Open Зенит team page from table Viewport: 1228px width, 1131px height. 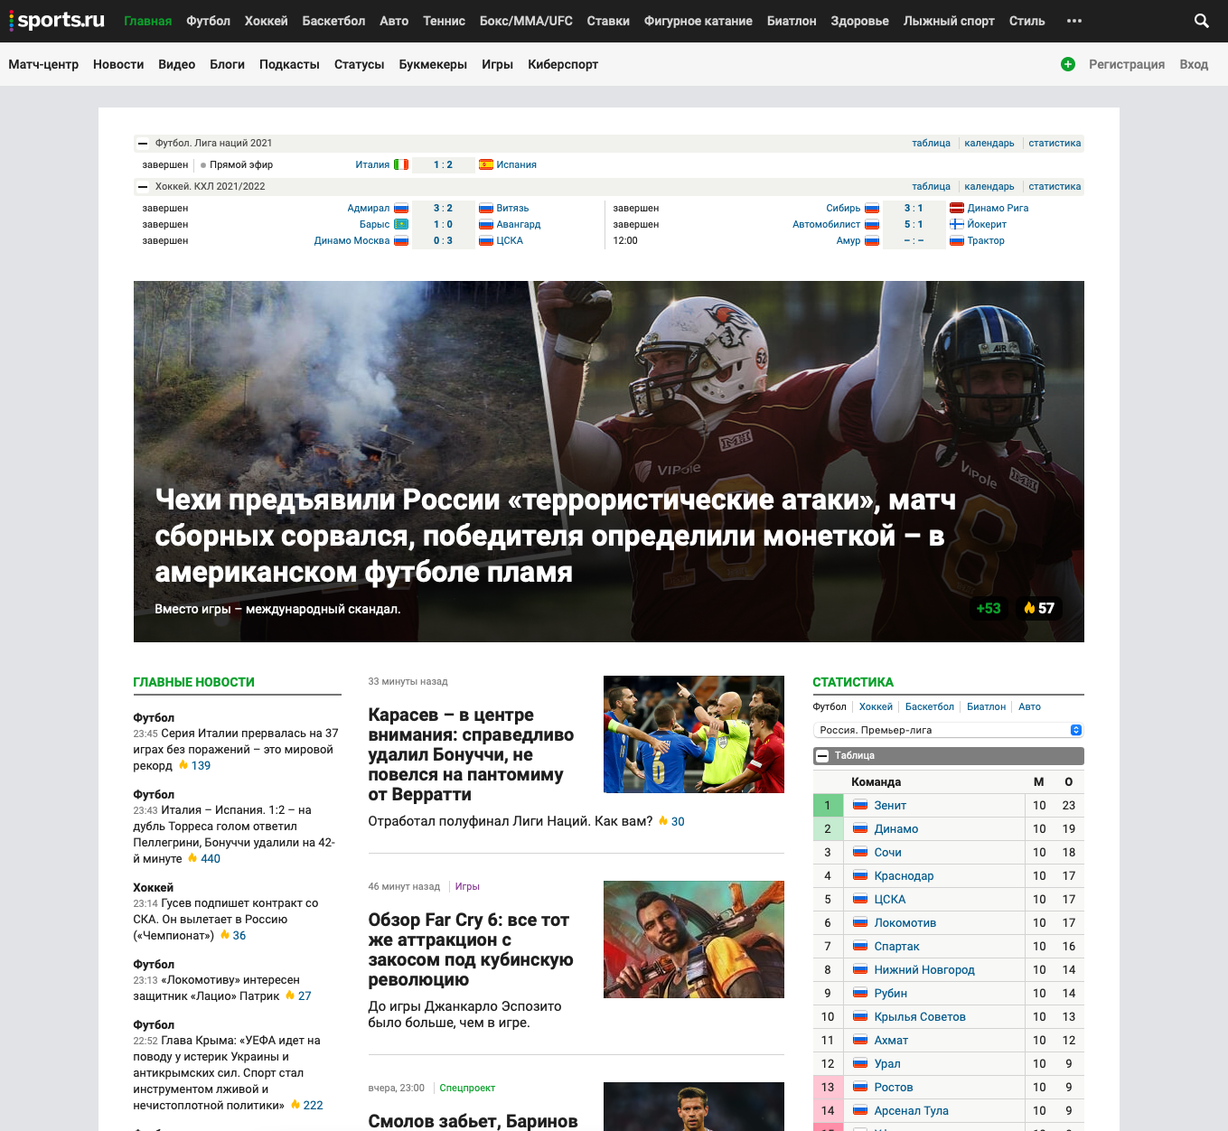point(889,805)
